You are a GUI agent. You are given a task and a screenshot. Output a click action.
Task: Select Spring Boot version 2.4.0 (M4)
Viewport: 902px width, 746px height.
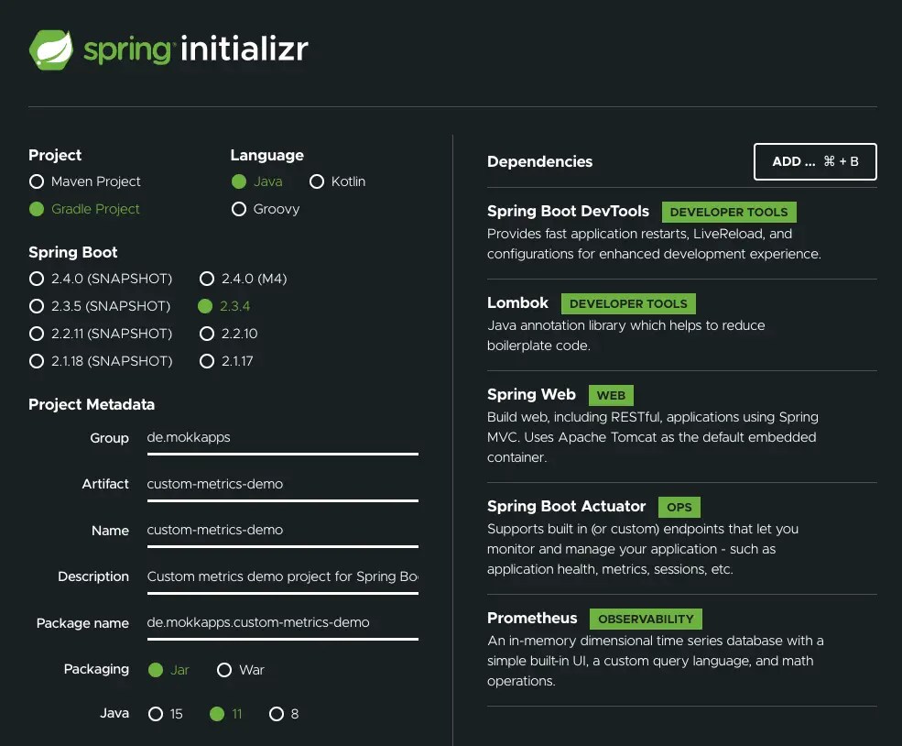coord(207,279)
